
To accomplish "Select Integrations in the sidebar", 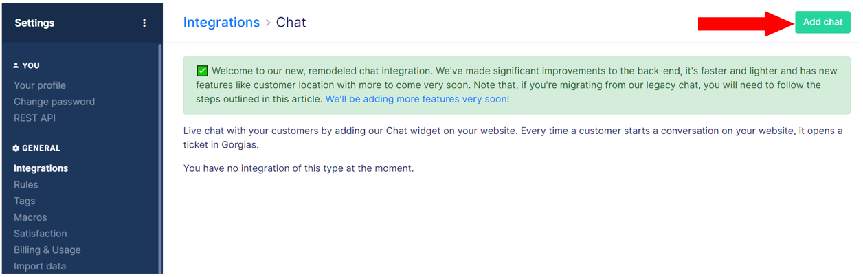I will [41, 168].
